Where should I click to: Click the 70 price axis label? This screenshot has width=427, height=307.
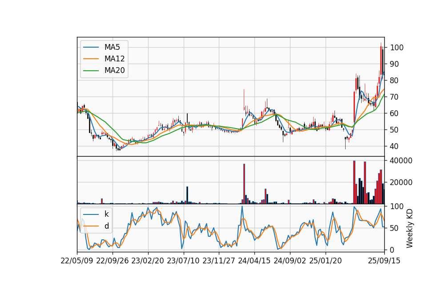[395, 97]
